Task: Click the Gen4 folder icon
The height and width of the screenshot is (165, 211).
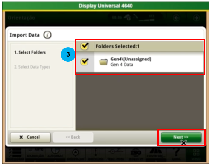Action: 103,62
